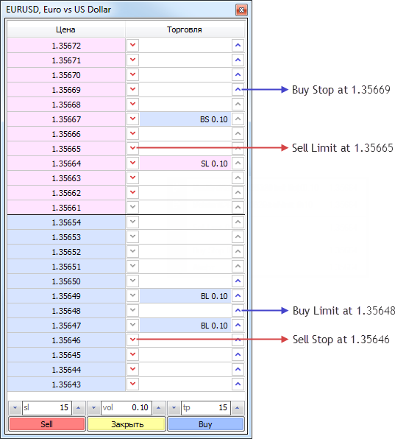The image size is (395, 439).
Task: Click blue up arrow at price 1.35671
Action: click(238, 60)
